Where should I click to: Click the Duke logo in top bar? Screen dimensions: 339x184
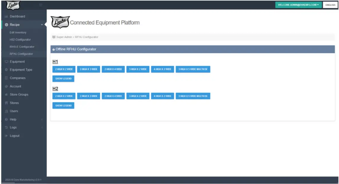pyautogui.click(x=13, y=5)
